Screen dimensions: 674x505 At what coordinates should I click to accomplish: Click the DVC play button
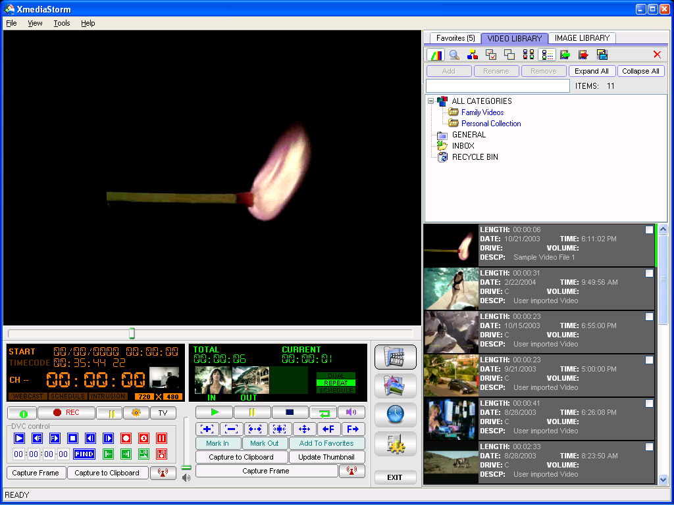(x=19, y=438)
